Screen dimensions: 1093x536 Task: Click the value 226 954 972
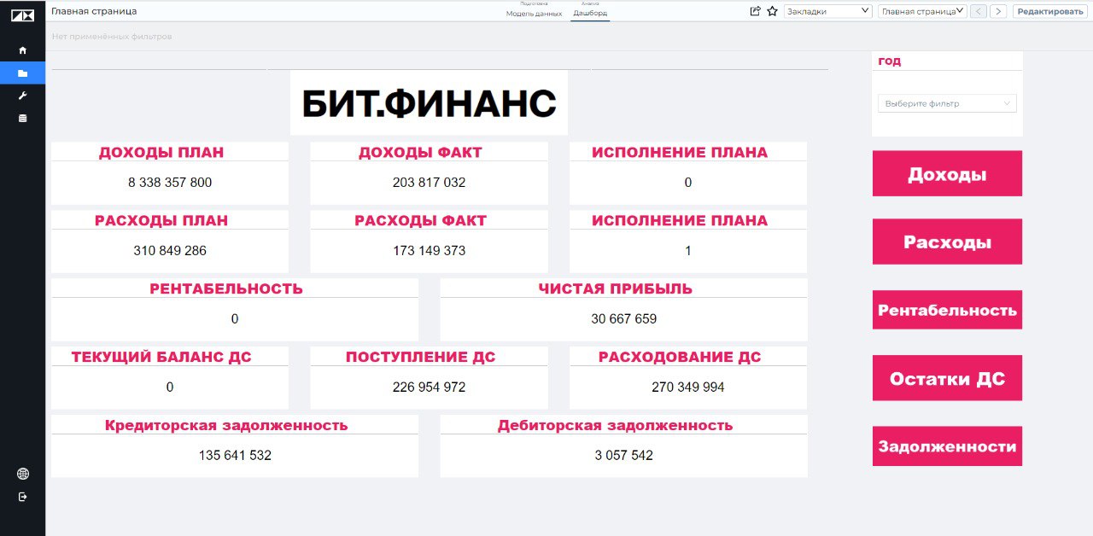tap(430, 387)
